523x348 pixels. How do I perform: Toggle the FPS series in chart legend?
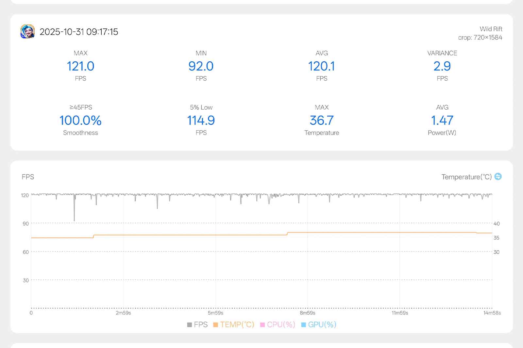tap(197, 324)
